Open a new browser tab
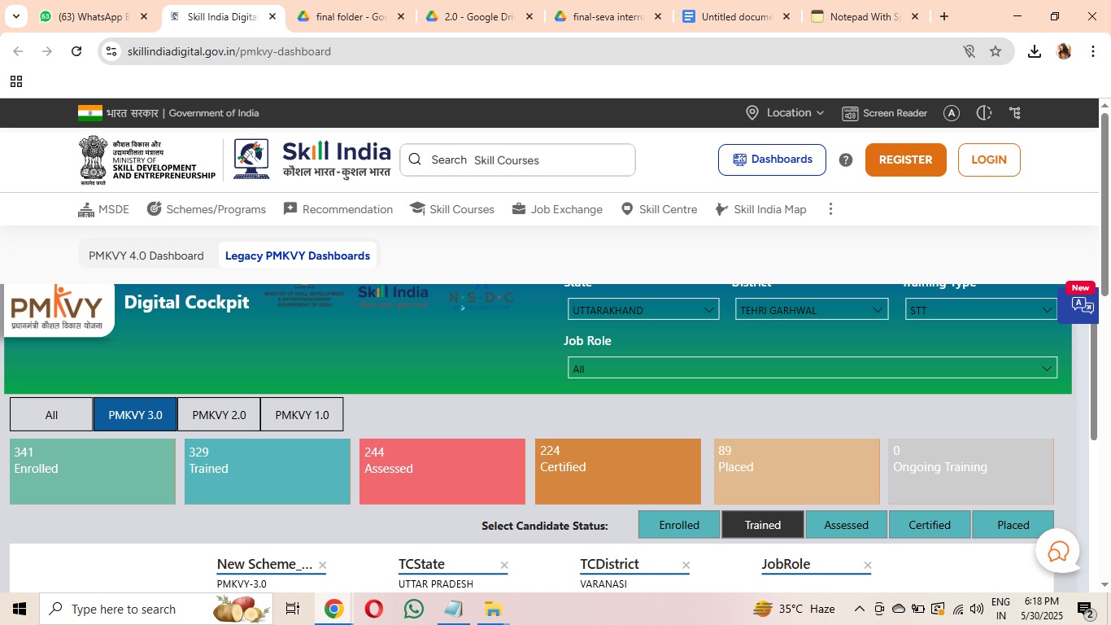Viewport: 1111px width, 625px height. click(944, 16)
